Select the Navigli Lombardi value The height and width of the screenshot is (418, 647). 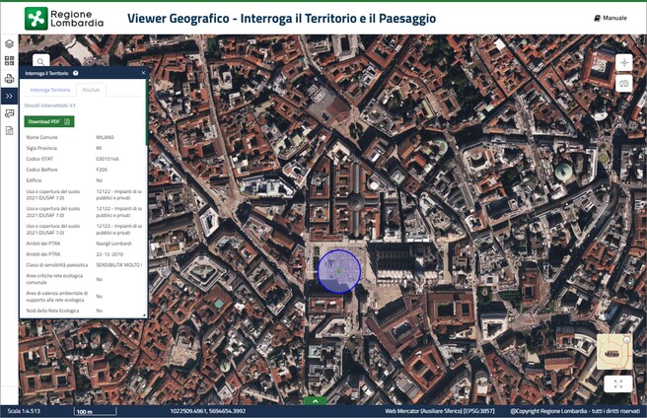tap(113, 244)
